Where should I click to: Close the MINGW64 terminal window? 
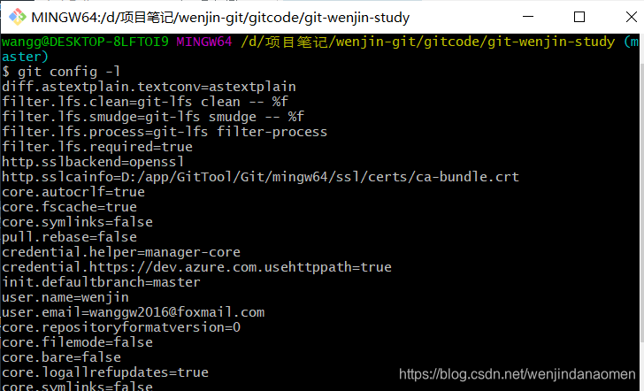tap(631, 17)
